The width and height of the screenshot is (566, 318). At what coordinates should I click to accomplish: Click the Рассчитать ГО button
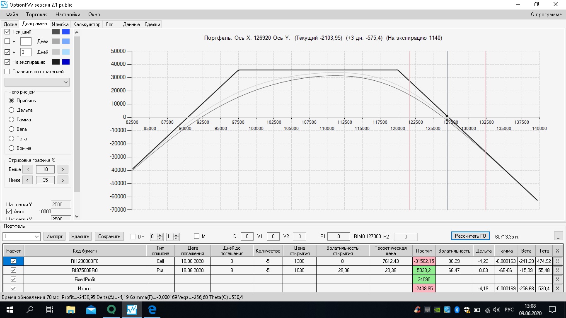tap(470, 236)
